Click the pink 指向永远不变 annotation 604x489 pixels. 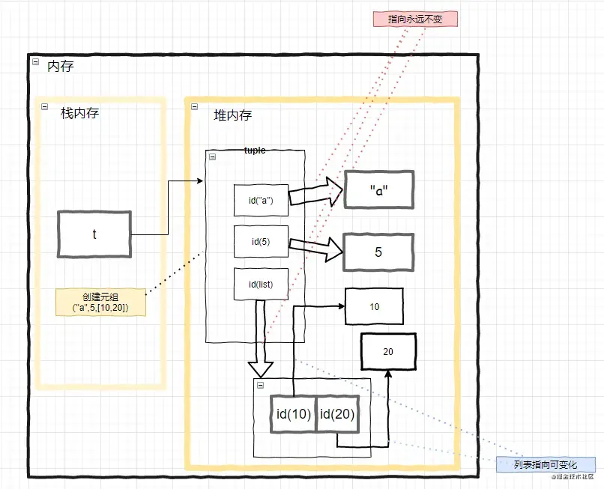pyautogui.click(x=417, y=19)
